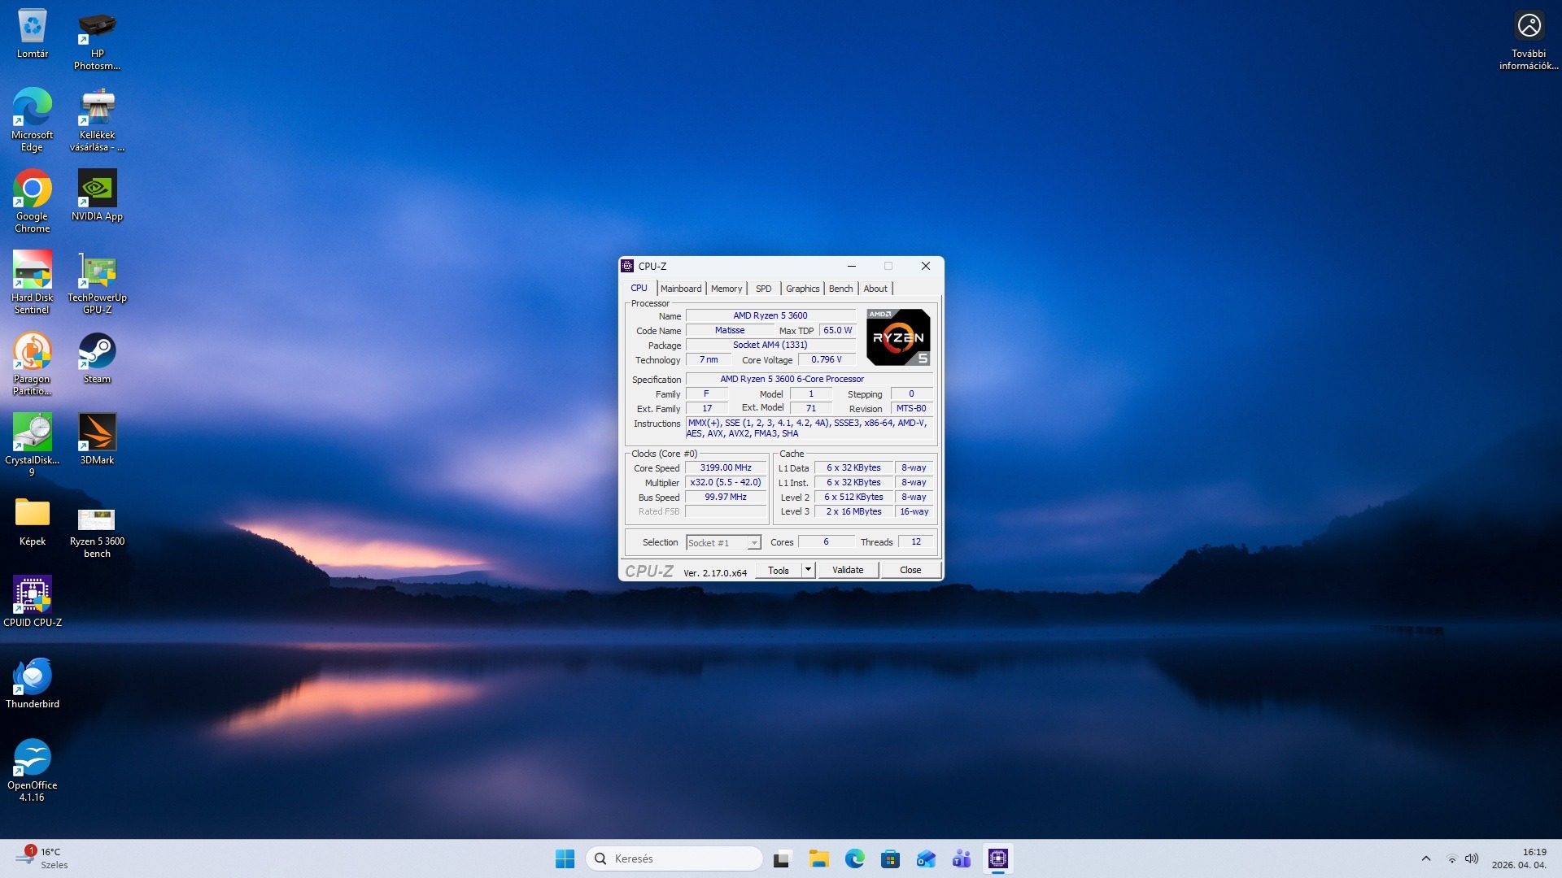Open the Tools dropdown arrow in CPU-Z
The width and height of the screenshot is (1562, 878).
(x=808, y=570)
